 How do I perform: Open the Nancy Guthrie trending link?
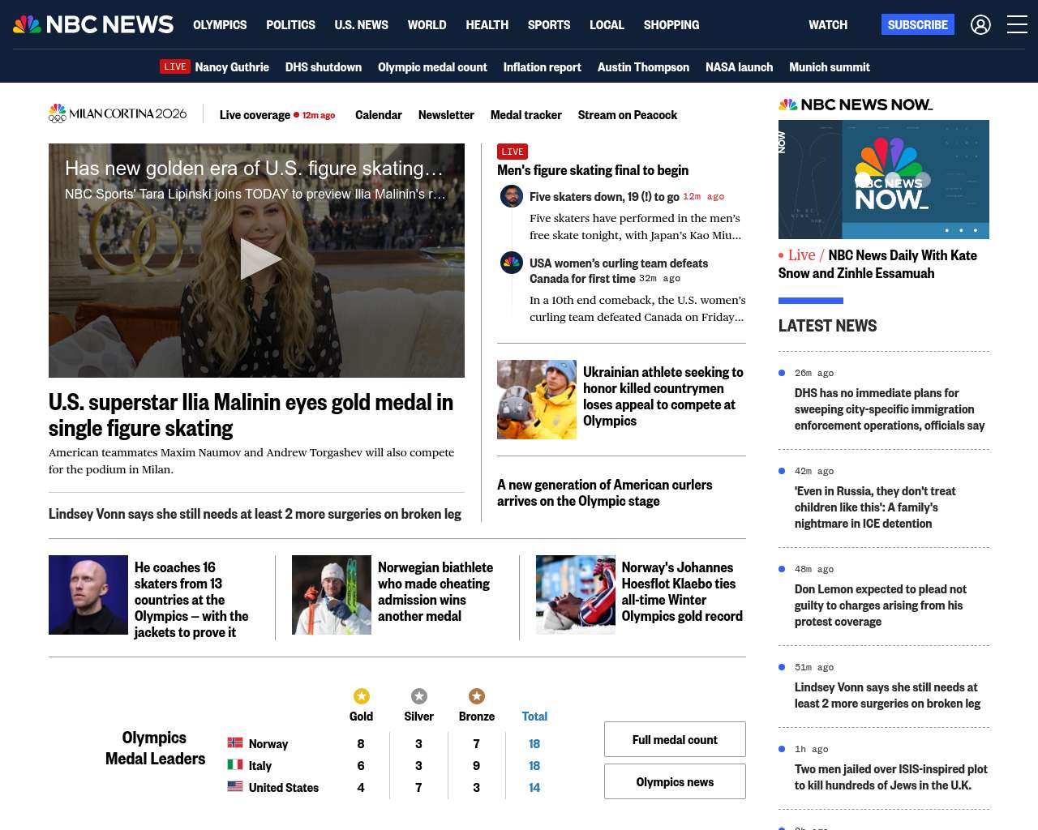click(232, 67)
